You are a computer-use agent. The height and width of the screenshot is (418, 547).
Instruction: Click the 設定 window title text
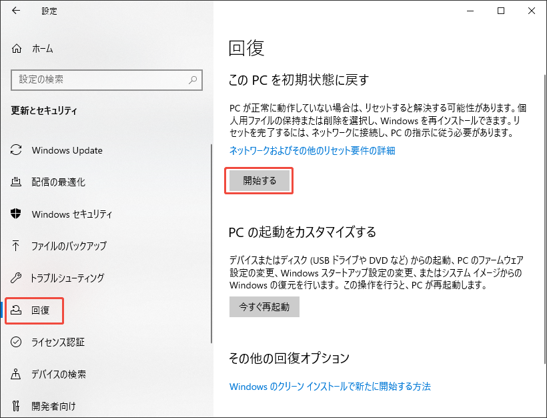[x=49, y=11]
